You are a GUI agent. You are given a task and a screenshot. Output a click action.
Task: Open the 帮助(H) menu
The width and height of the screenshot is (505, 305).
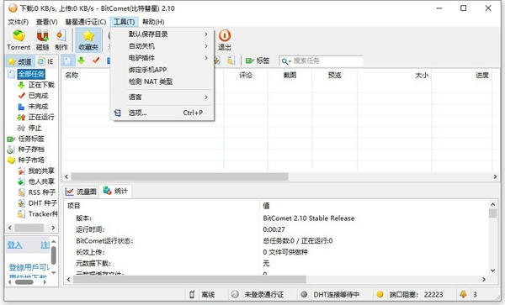click(x=153, y=22)
